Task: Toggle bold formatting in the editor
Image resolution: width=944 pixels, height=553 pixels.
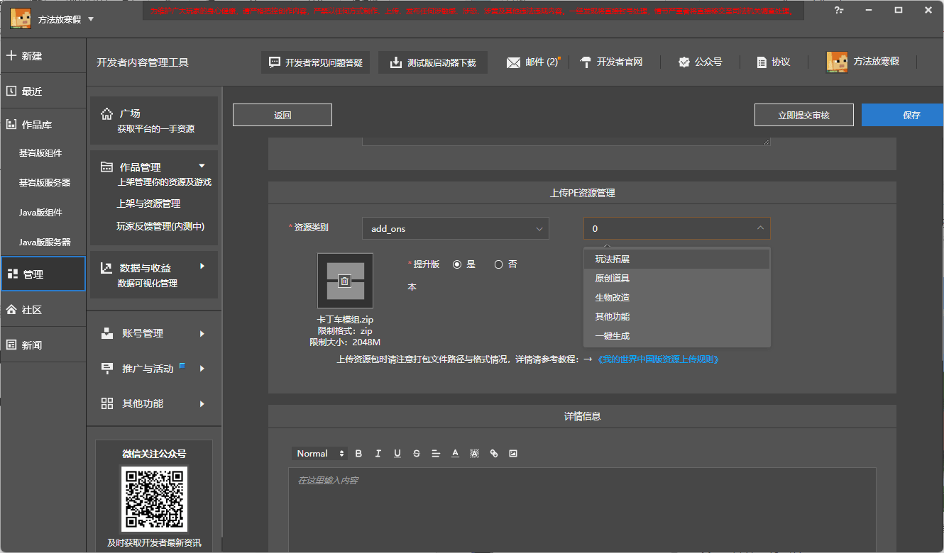Action: tap(358, 454)
